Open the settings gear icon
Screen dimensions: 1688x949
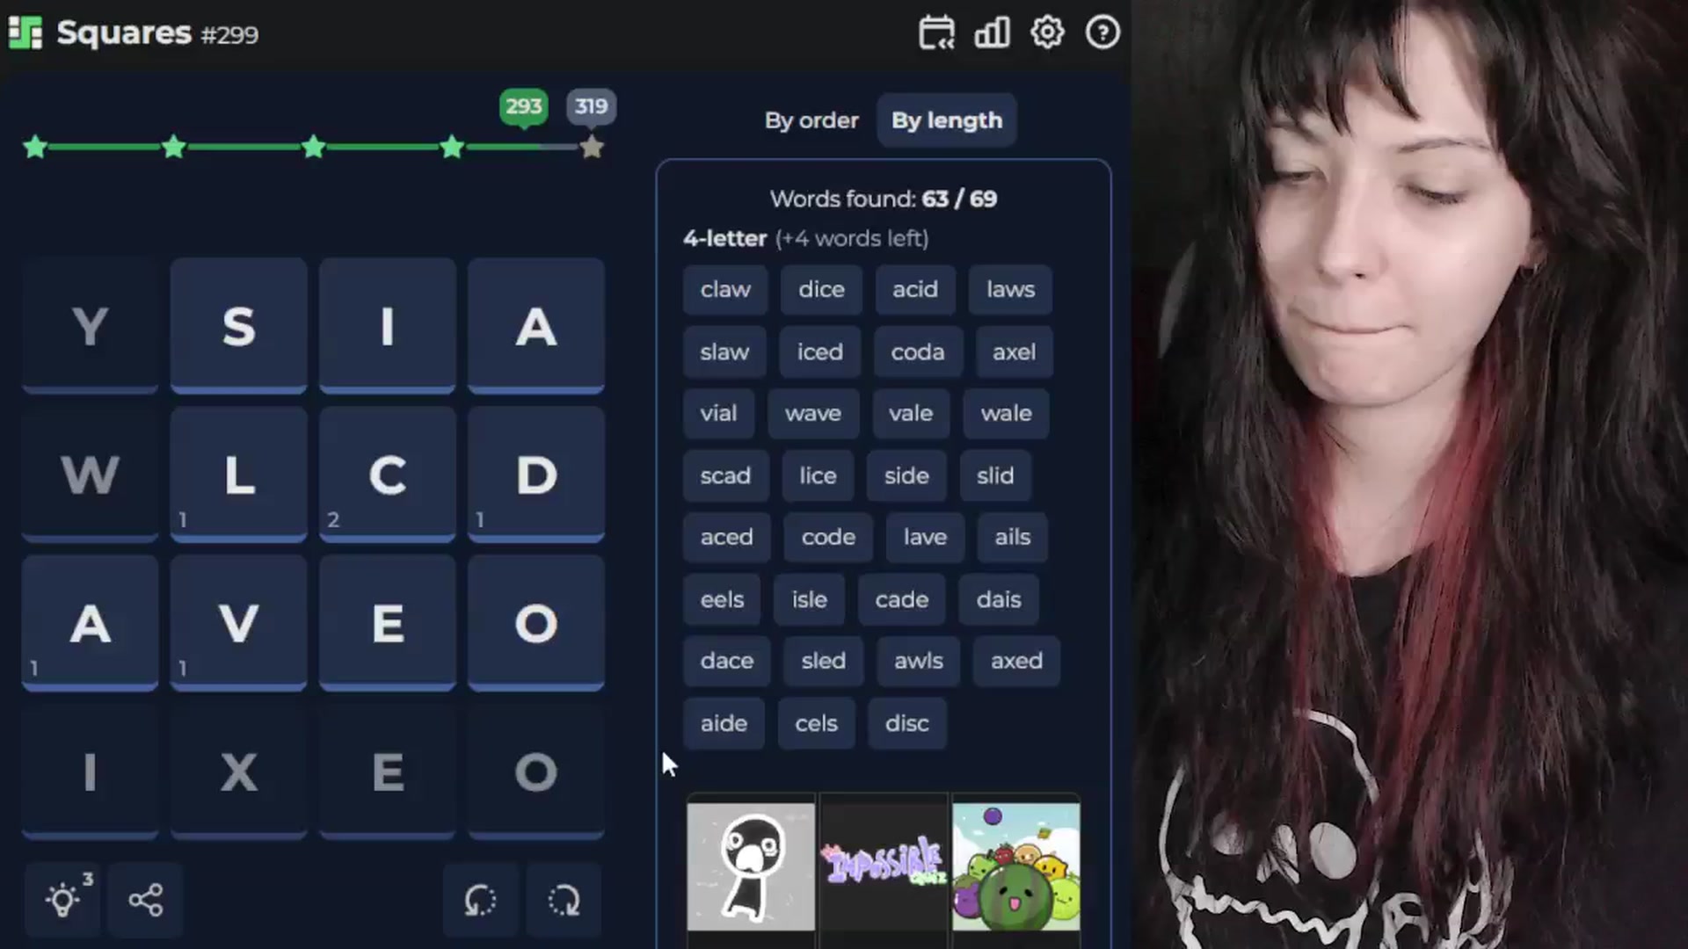(x=1047, y=33)
